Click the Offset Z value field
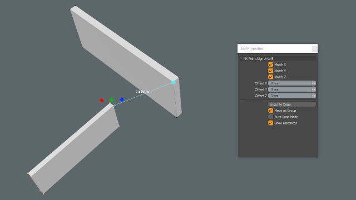The image size is (356, 200). (290, 96)
